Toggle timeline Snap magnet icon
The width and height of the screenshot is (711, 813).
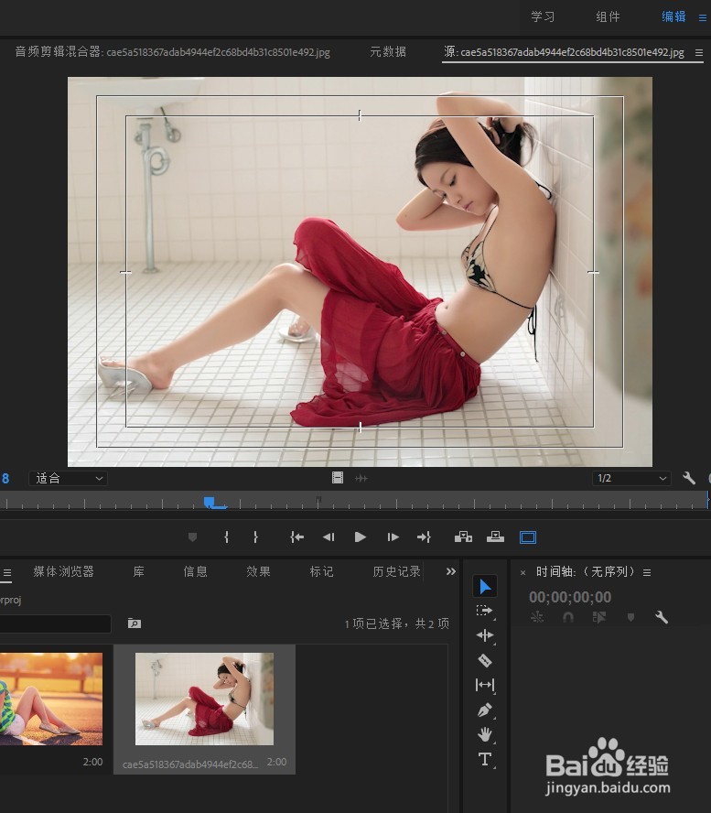click(568, 617)
